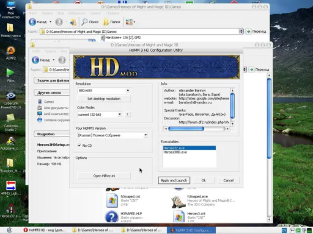Viewport: 313px width, 234px height.
Task: Select file Hardcore+ 126 [2].GM2
Action: 121,38
